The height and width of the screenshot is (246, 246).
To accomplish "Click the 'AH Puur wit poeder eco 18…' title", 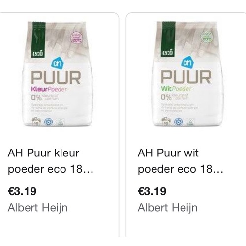I will click(181, 161).
